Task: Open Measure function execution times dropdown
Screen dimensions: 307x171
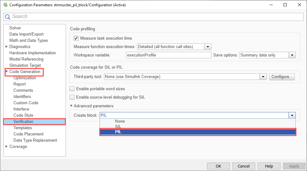Action: [x=208, y=47]
